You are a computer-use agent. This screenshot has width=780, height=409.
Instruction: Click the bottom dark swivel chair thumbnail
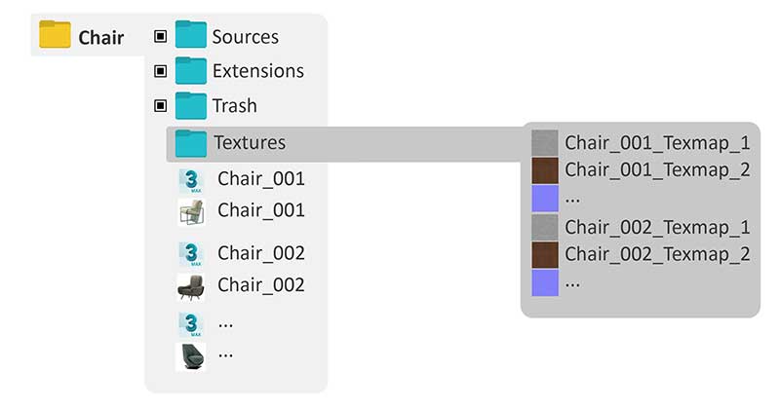191,355
